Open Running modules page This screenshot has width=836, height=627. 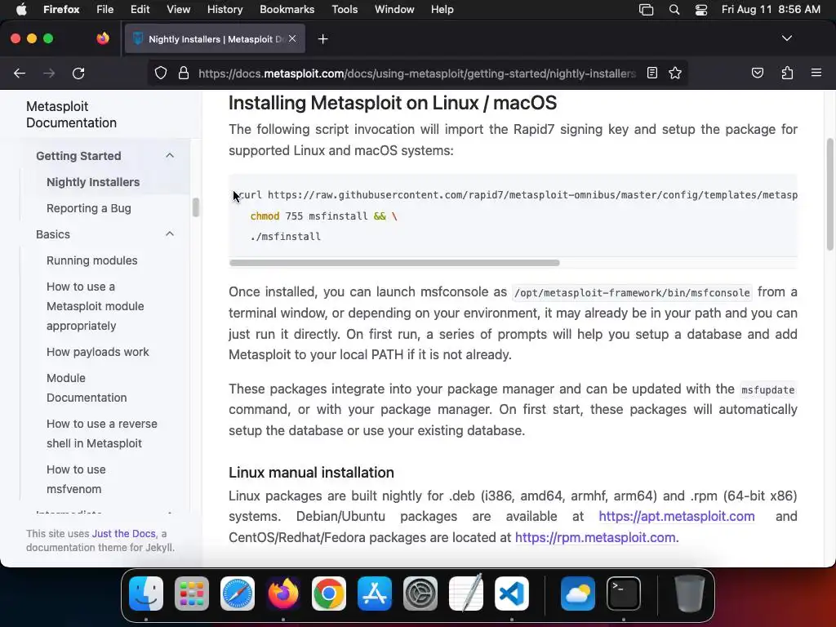pos(91,260)
